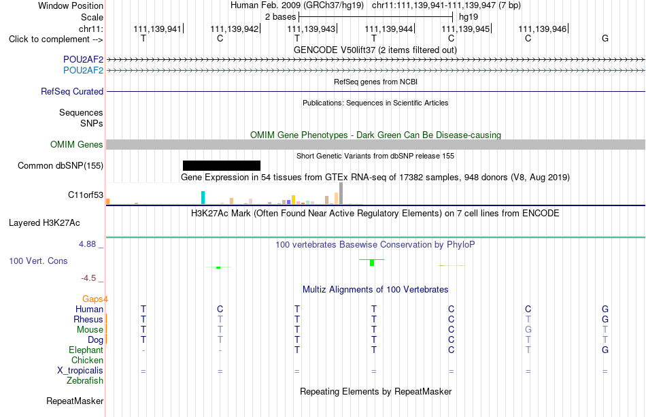This screenshot has height=417, width=646.
Task: Click the dark blue POU2AF2 transcript label
Action: (83, 60)
